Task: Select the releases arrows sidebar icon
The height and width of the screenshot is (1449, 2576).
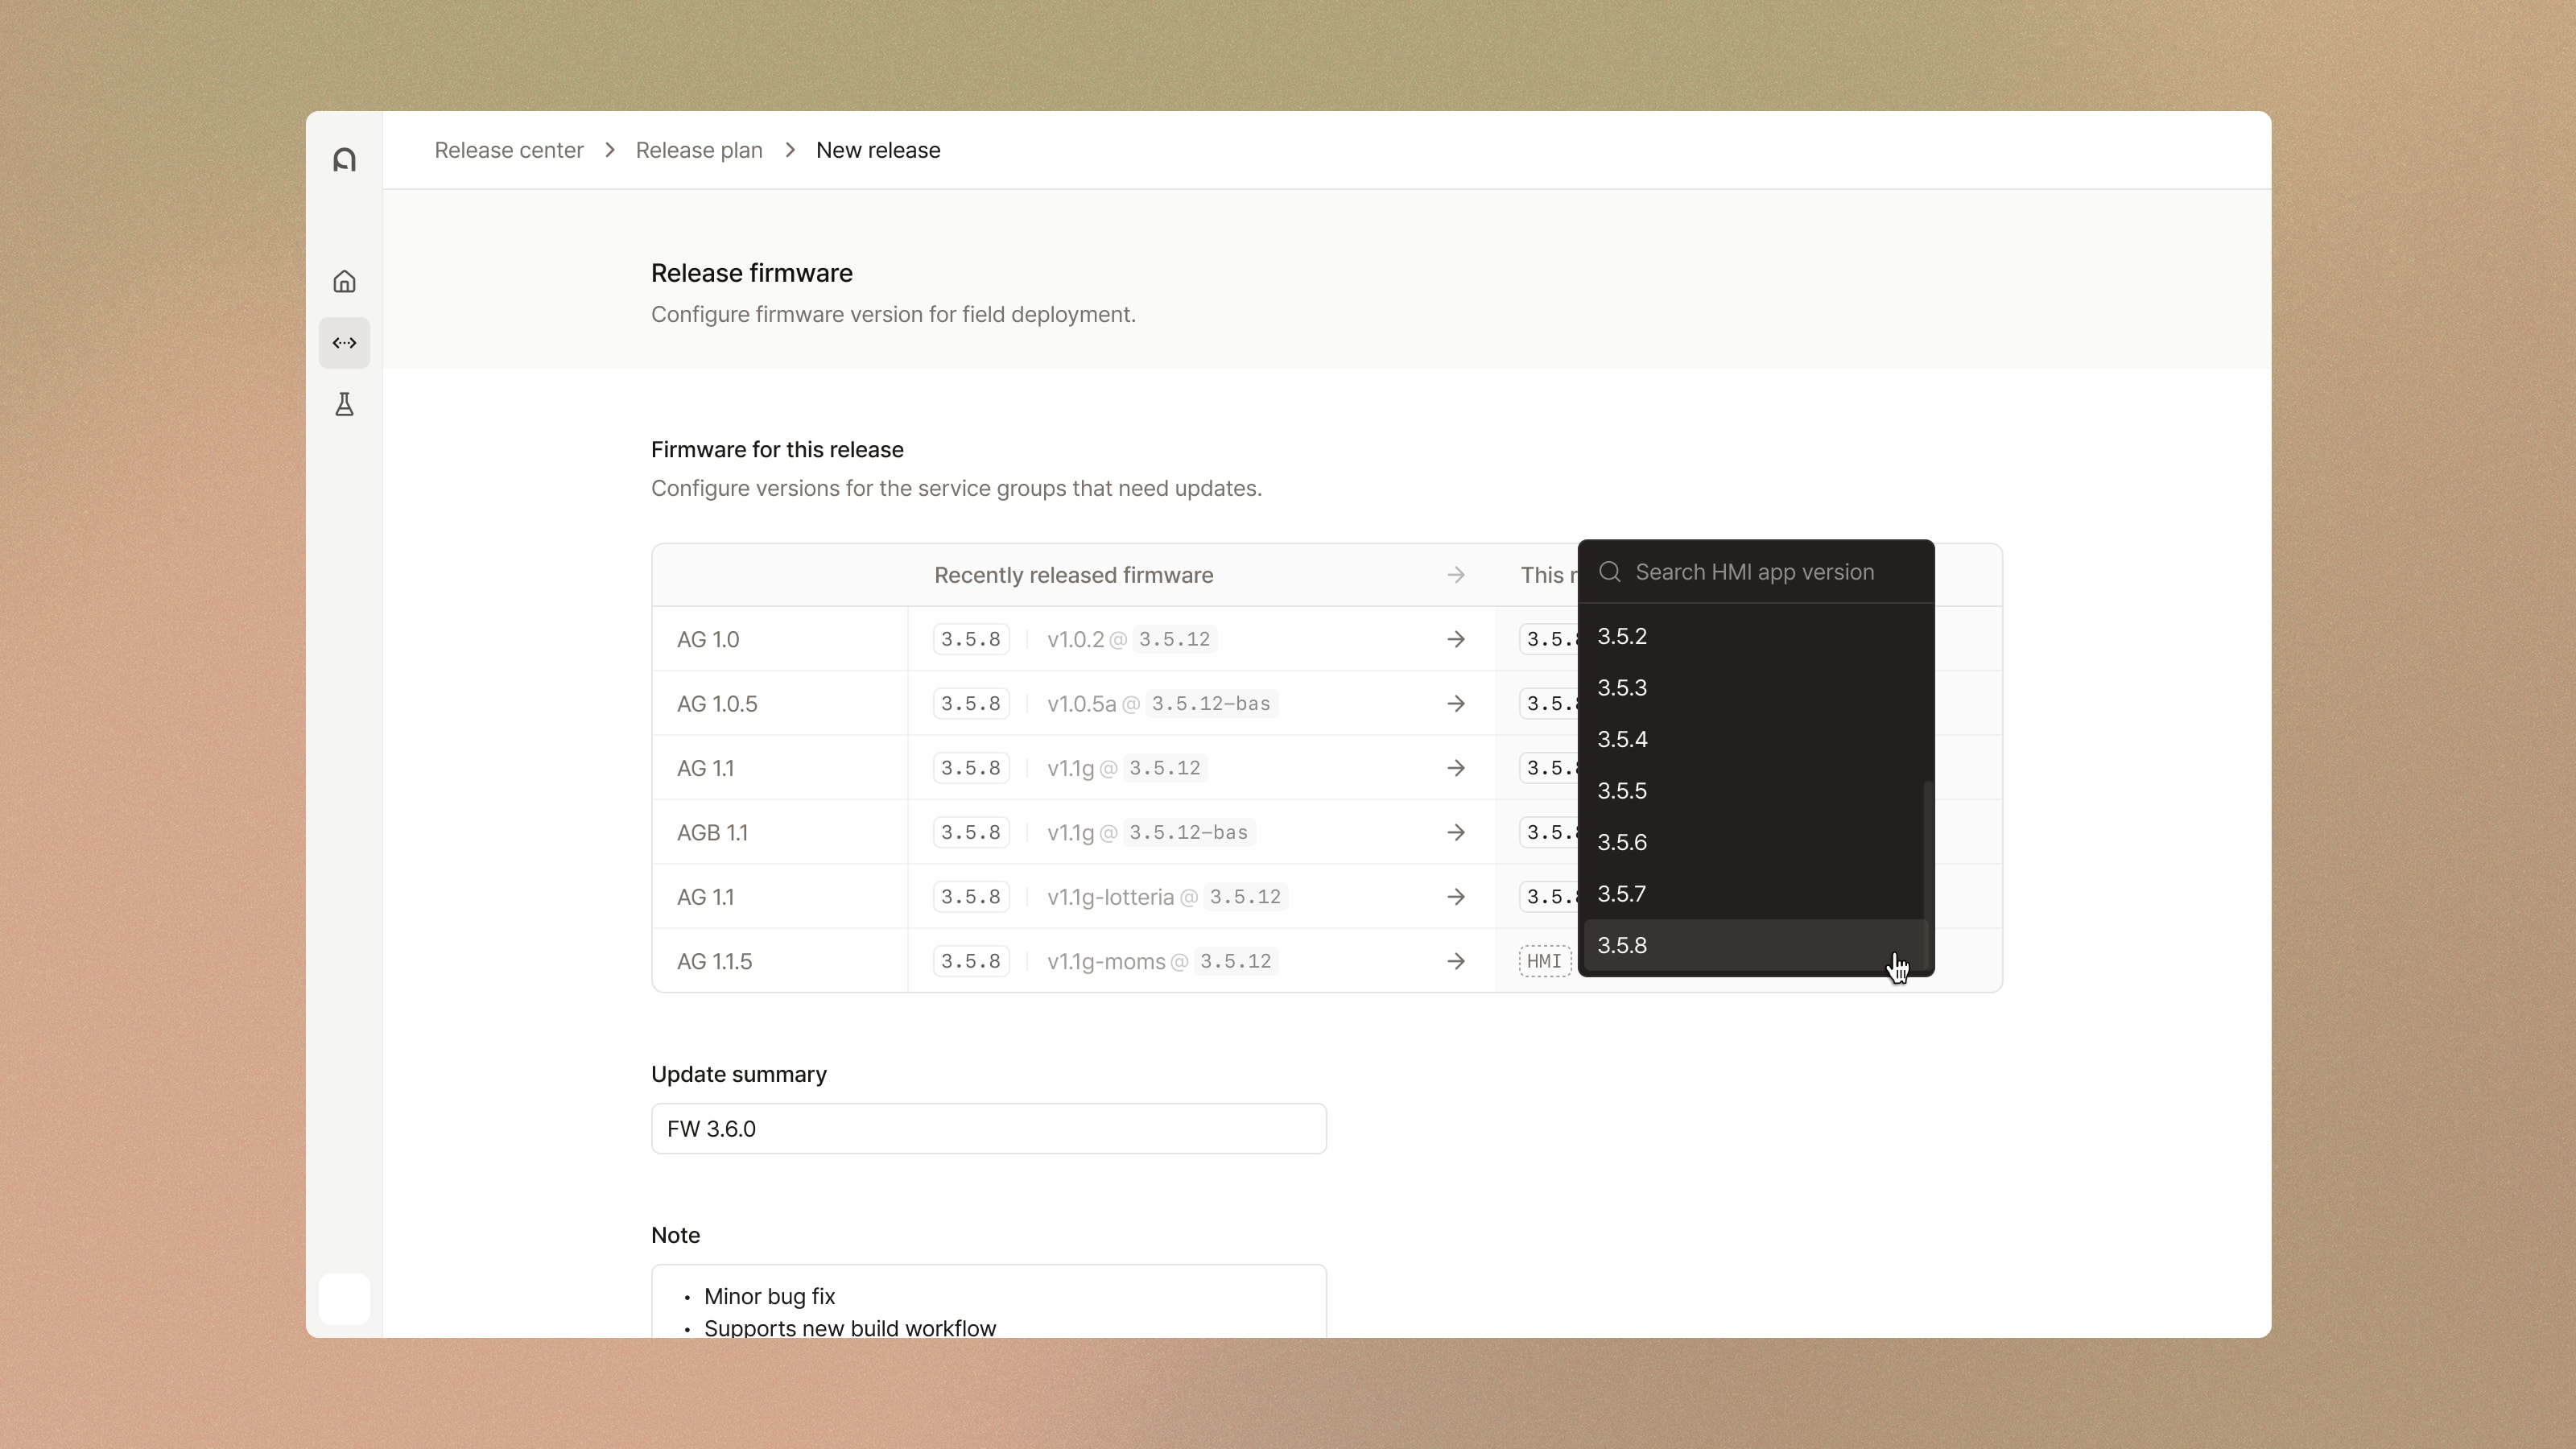Action: click(344, 343)
